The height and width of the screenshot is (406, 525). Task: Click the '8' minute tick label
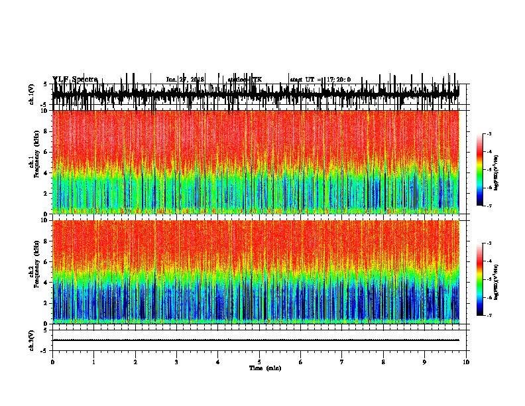pyautogui.click(x=383, y=362)
